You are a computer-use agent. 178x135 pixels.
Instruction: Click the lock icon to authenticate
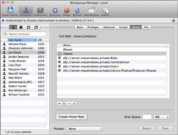[x=174, y=20]
